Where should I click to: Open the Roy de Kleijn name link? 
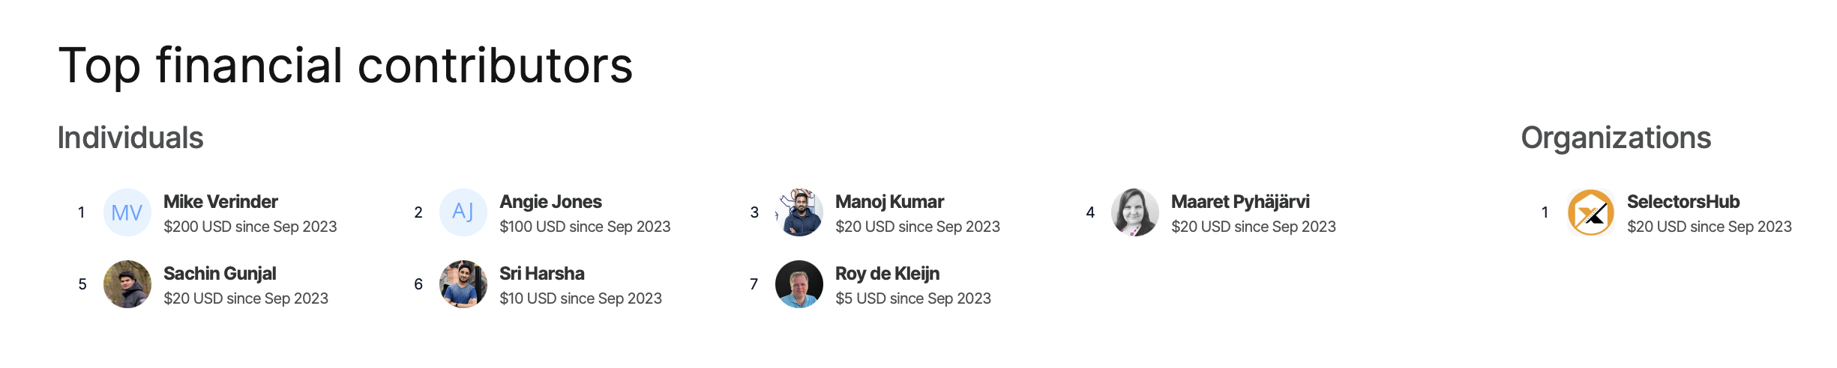[887, 274]
